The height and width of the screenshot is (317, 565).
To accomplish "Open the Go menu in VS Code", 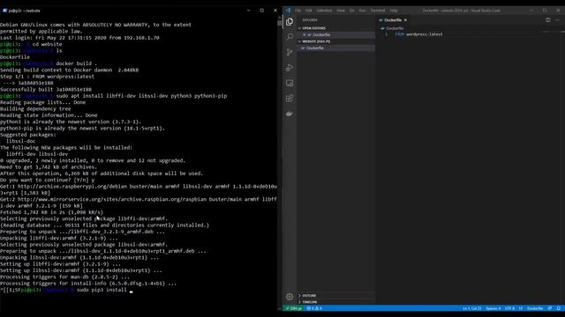I will (x=351, y=11).
